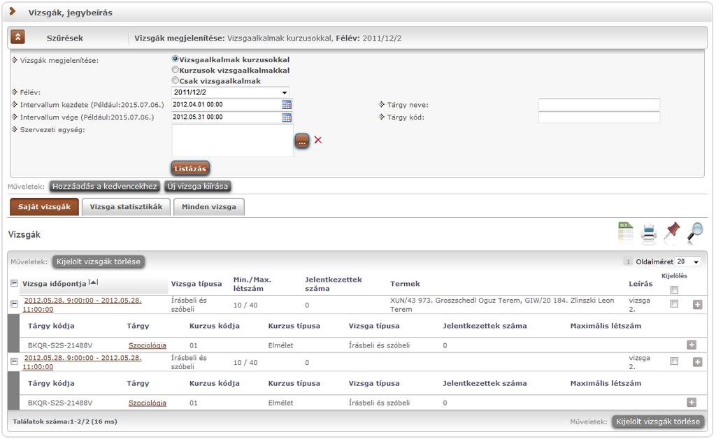Image resolution: width=716 pixels, height=439 pixels.
Task: Click Hozzáadás a kedvencekhez button
Action: click(x=105, y=186)
